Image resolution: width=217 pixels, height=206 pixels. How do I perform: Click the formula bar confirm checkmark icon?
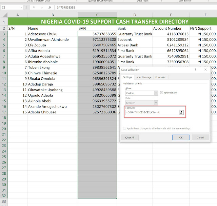tap(42, 7)
